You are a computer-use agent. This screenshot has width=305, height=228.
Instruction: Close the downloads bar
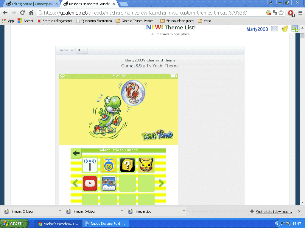[x=299, y=211]
